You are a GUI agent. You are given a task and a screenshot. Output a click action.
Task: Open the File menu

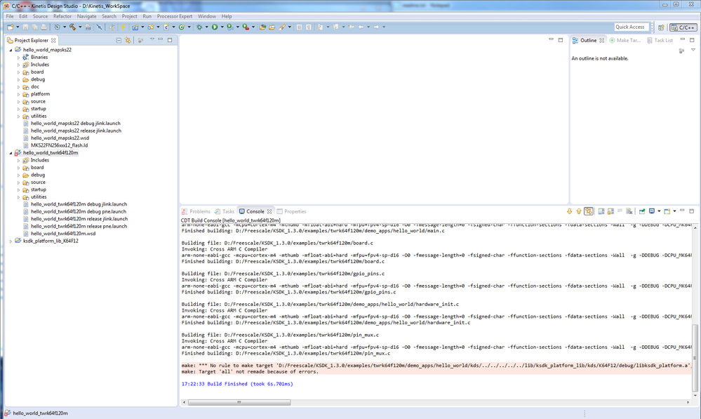[x=10, y=16]
